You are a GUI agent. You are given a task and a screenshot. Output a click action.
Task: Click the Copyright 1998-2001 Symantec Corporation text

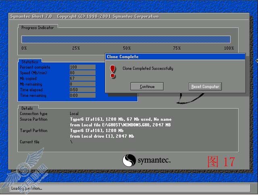[x=108, y=16]
